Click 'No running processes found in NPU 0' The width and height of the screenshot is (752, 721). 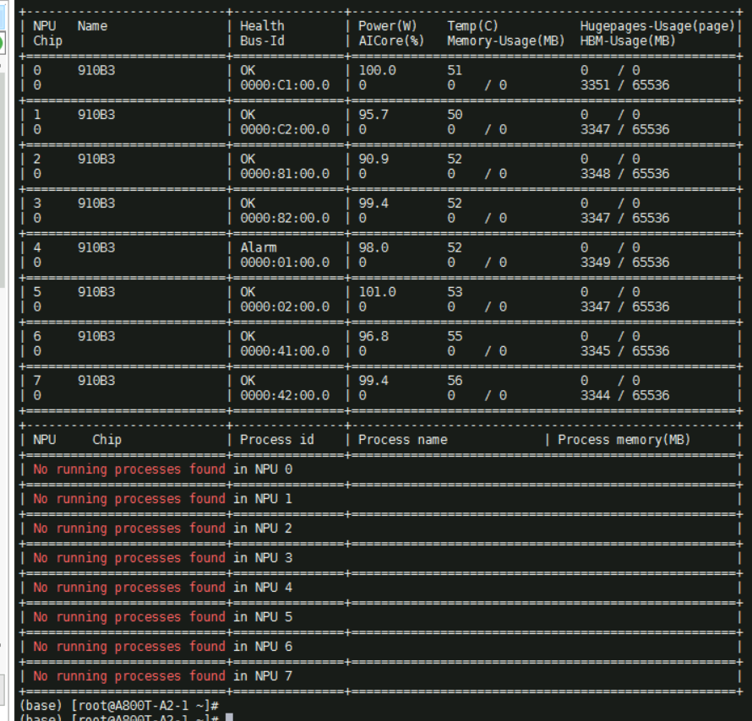coord(162,469)
